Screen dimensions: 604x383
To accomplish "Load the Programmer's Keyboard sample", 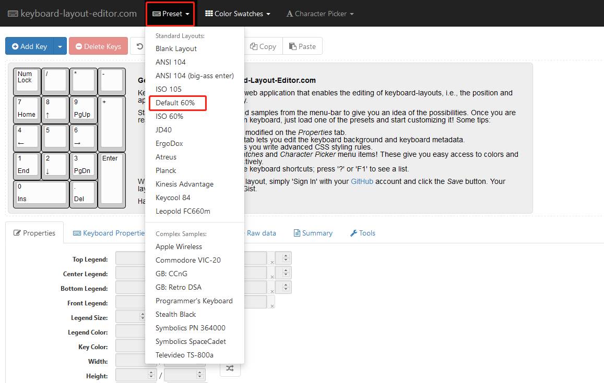I will coord(194,301).
